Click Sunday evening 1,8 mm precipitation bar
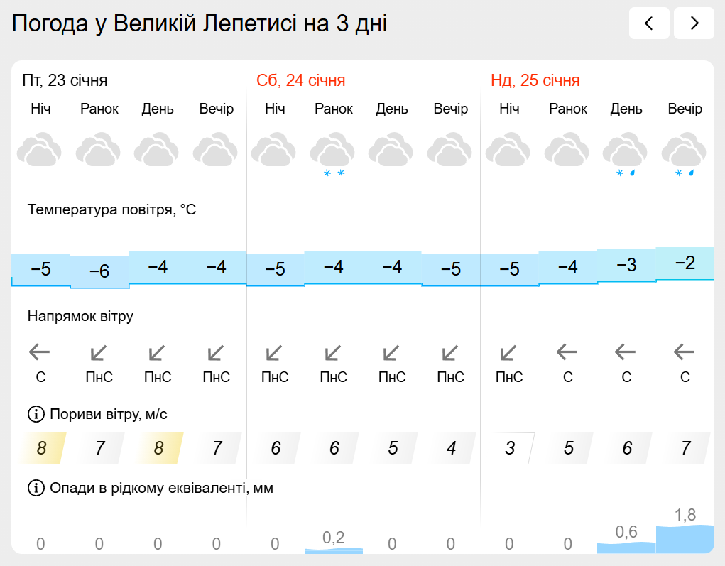The width and height of the screenshot is (725, 566). pyautogui.click(x=685, y=538)
